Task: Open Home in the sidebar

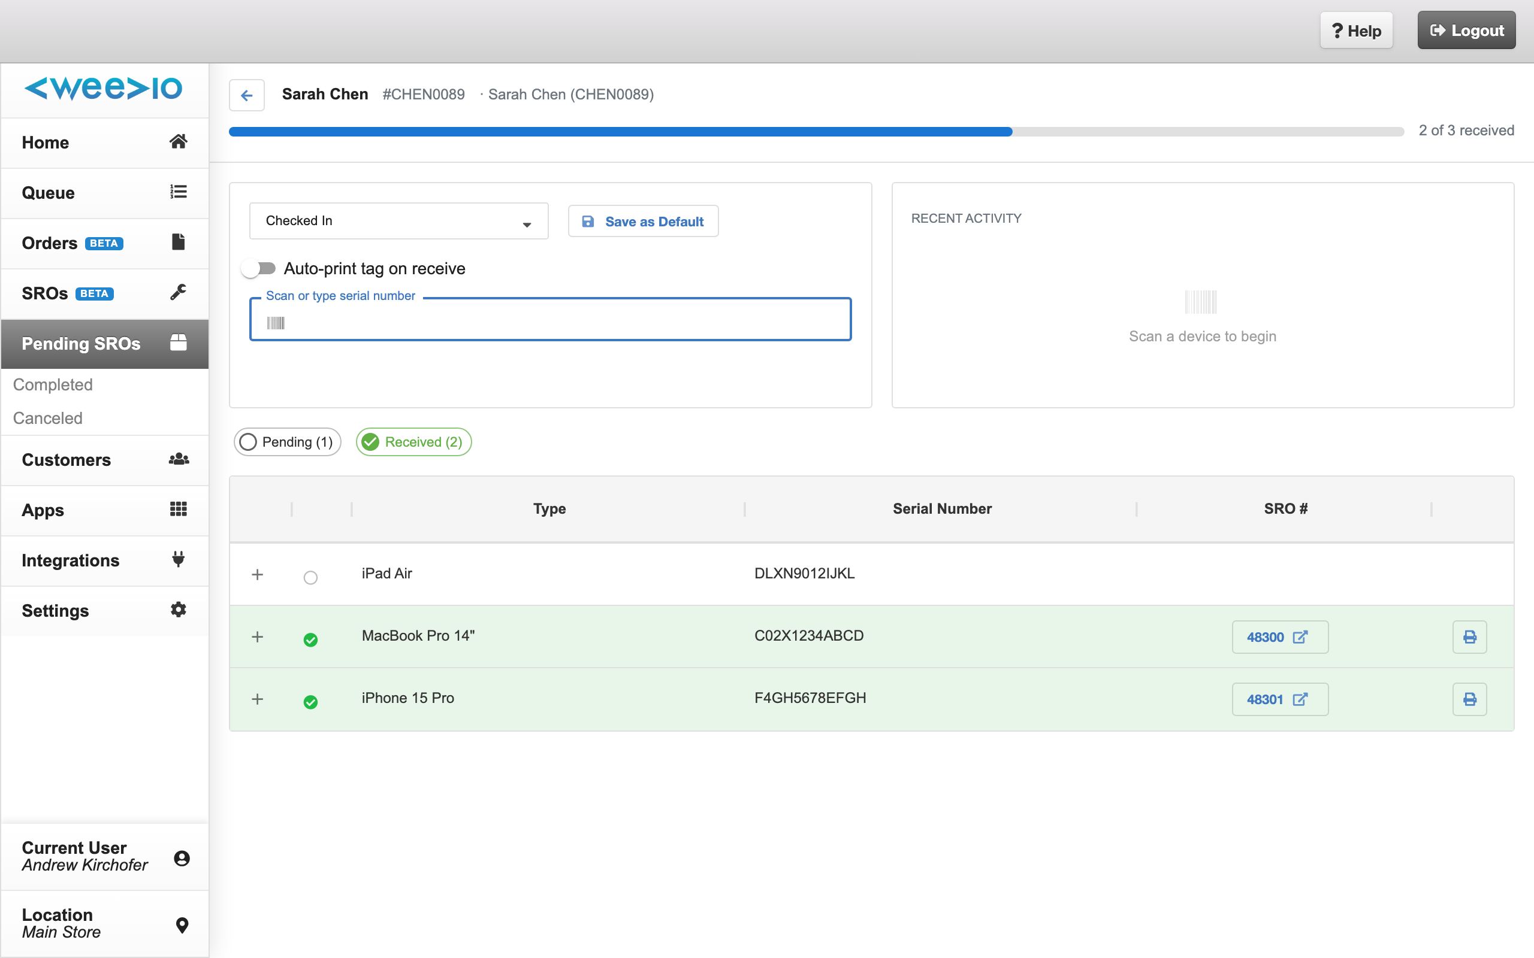Action: click(105, 143)
